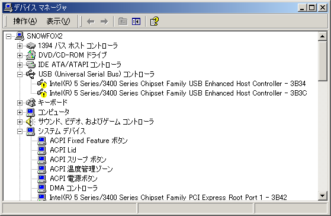Click the ACPI Fixed Feature ボタン device icon
331x216 pixels.
tap(42, 141)
